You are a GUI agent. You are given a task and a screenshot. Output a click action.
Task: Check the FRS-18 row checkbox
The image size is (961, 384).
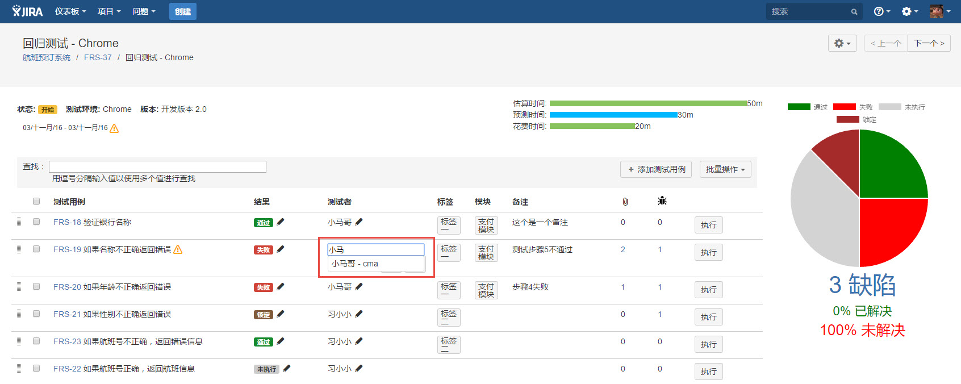[x=36, y=222]
